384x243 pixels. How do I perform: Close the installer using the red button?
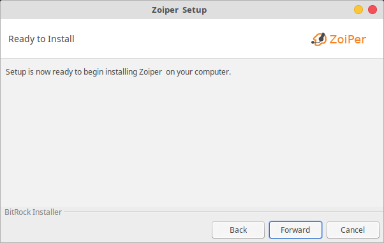(x=373, y=10)
